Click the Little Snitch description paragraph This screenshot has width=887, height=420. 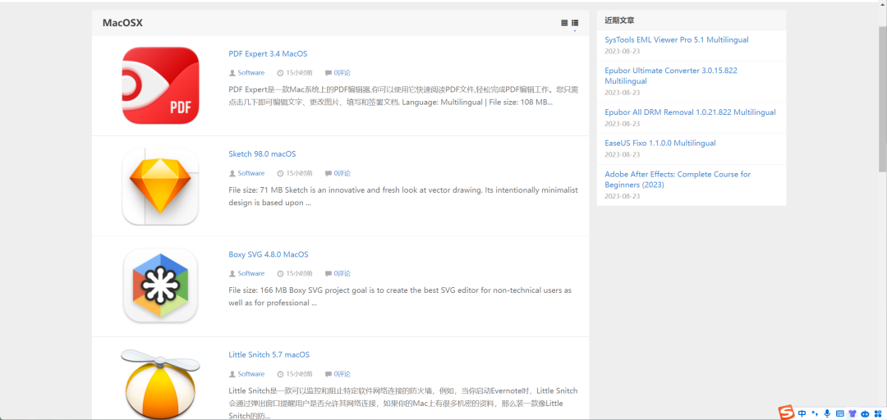click(403, 403)
